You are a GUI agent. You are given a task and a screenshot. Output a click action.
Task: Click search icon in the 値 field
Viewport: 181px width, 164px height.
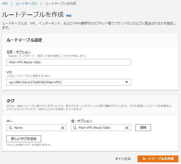click(x=75, y=128)
